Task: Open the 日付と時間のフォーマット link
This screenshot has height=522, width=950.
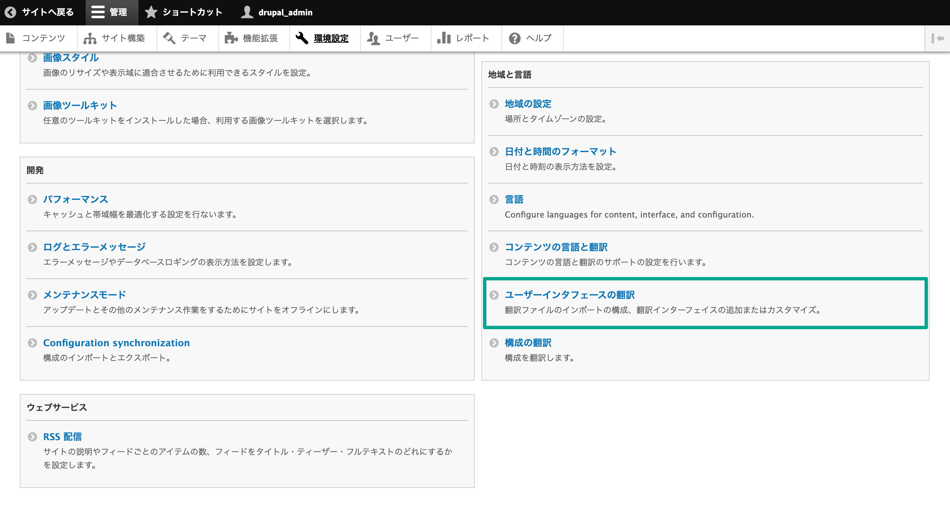Action: click(561, 152)
